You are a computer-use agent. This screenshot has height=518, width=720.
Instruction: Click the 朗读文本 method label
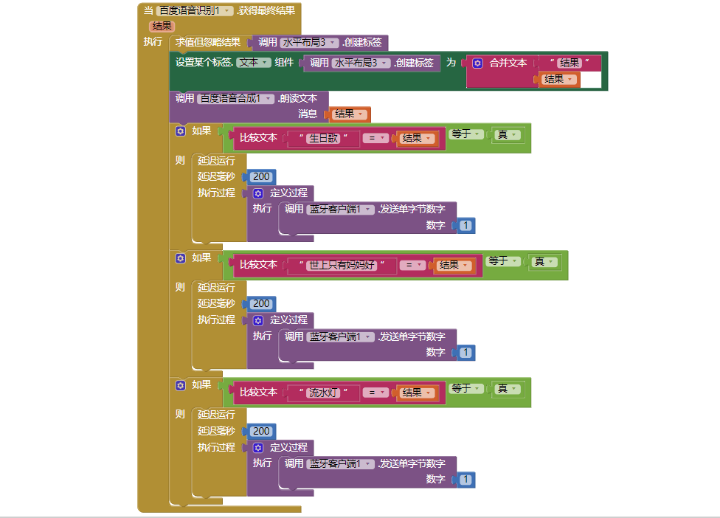coord(297,99)
